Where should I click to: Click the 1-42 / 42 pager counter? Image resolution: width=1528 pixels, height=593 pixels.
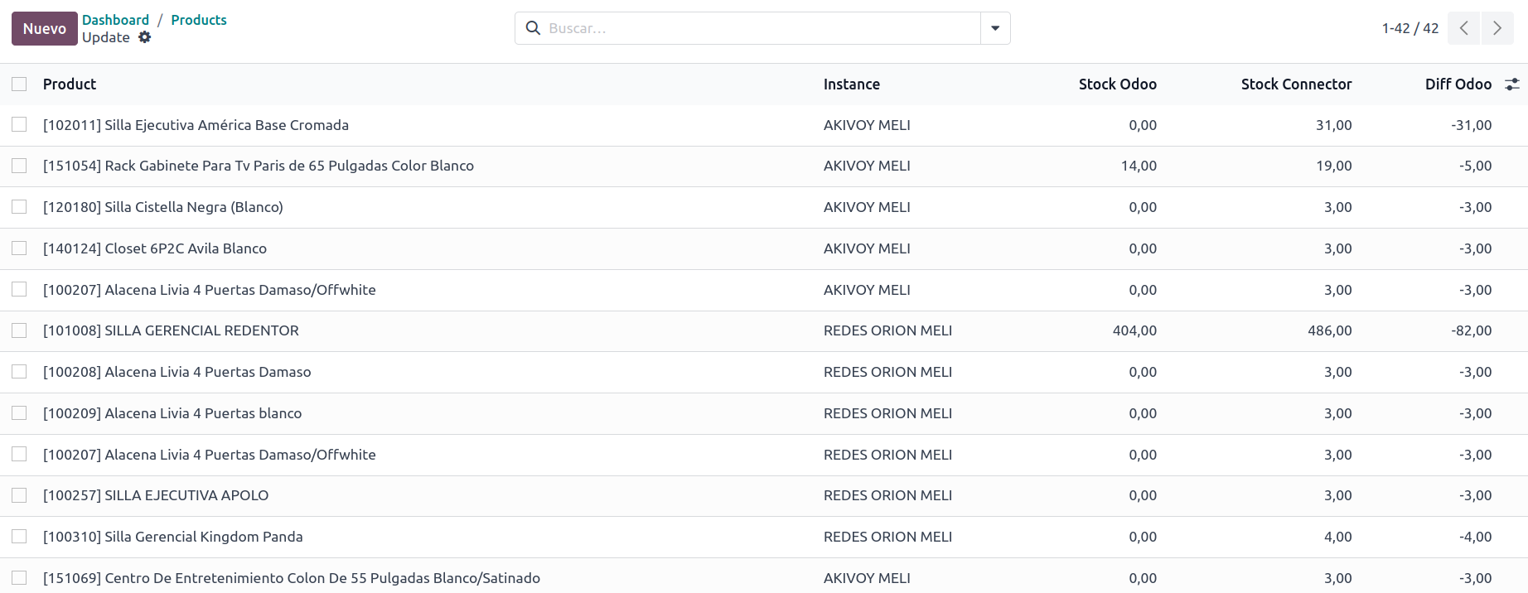coord(1410,28)
